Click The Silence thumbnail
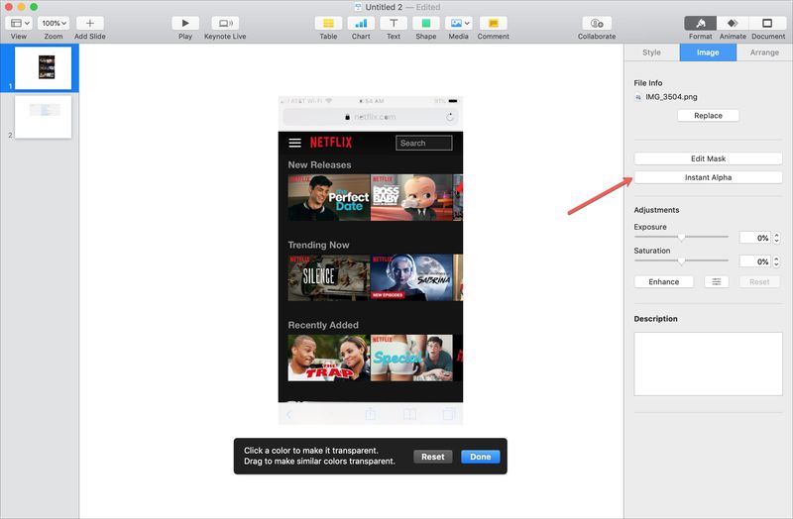 [x=329, y=278]
